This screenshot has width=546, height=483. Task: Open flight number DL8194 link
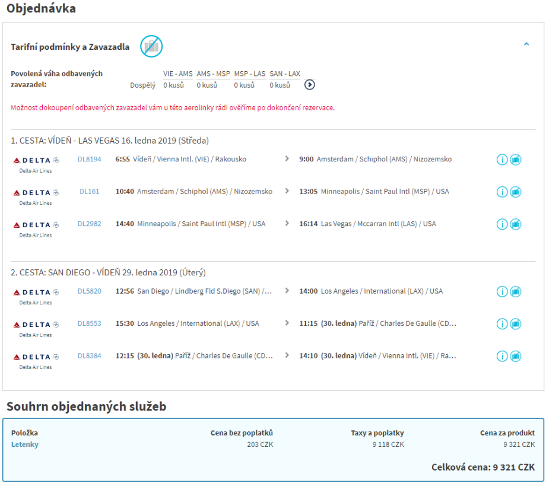(90, 159)
